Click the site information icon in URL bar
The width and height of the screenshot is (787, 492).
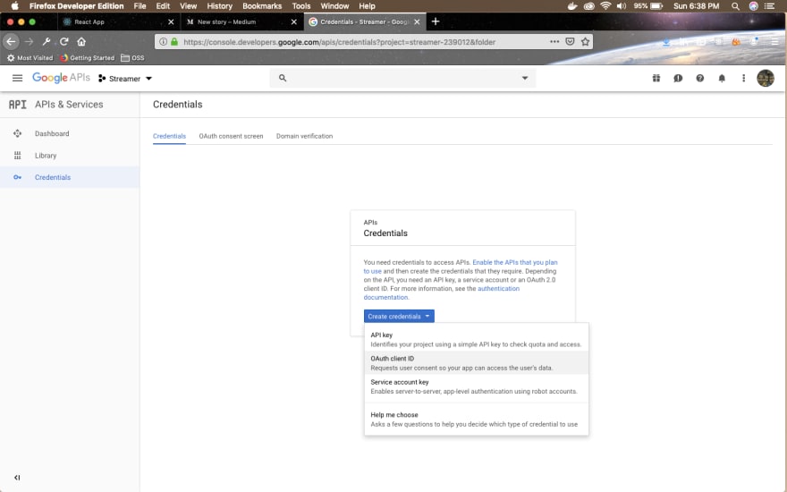163,42
